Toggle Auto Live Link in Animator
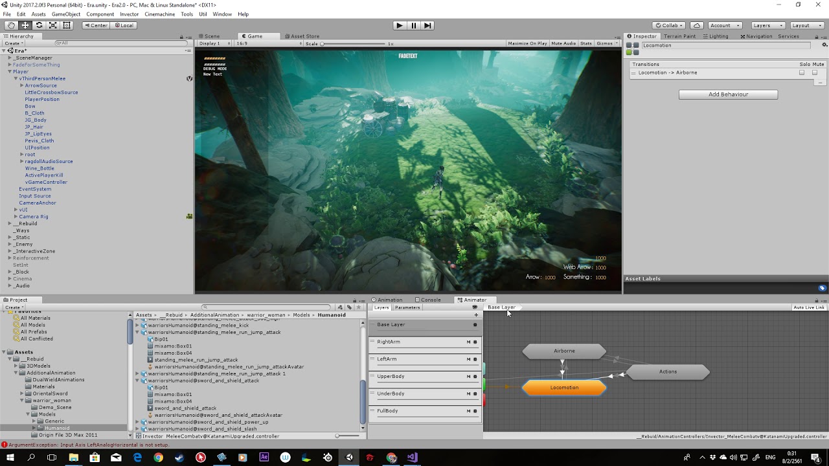Screen dimensions: 829x466 click(x=809, y=307)
